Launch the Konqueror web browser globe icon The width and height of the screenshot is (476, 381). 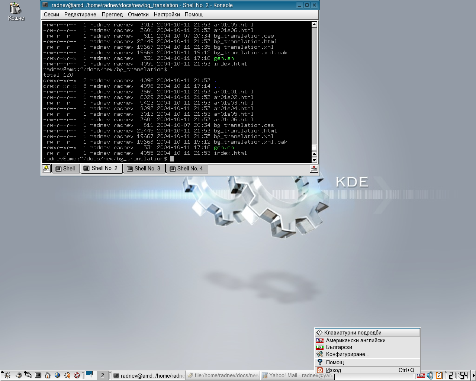(57, 375)
